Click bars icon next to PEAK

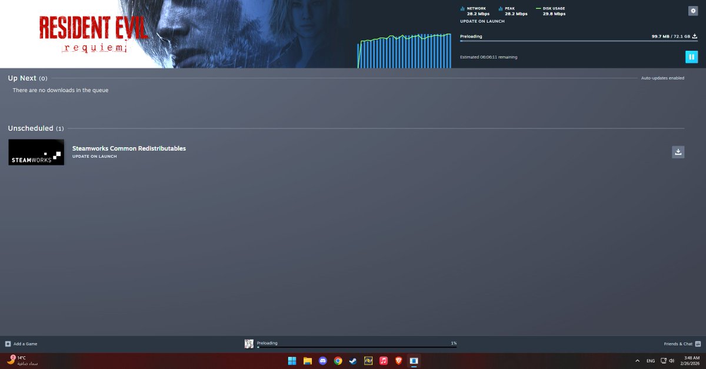500,9
